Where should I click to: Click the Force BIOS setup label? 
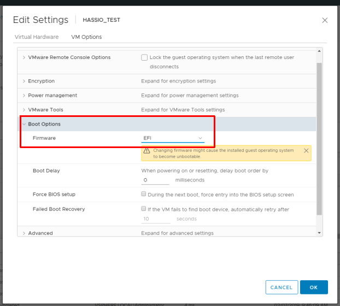tap(54, 194)
